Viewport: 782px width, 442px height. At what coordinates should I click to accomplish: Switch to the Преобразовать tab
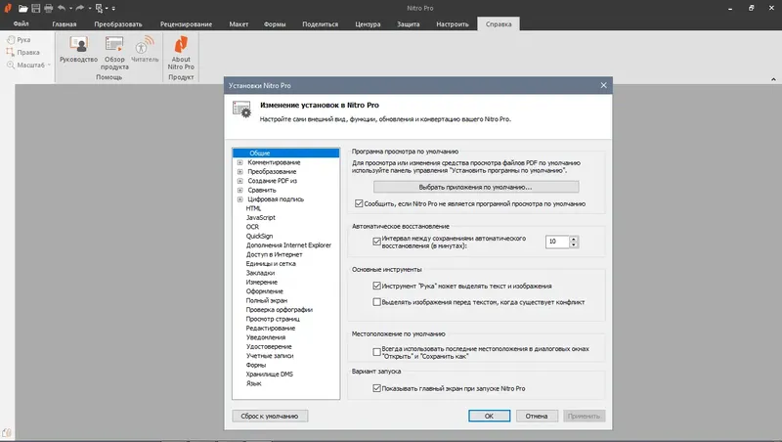click(118, 23)
